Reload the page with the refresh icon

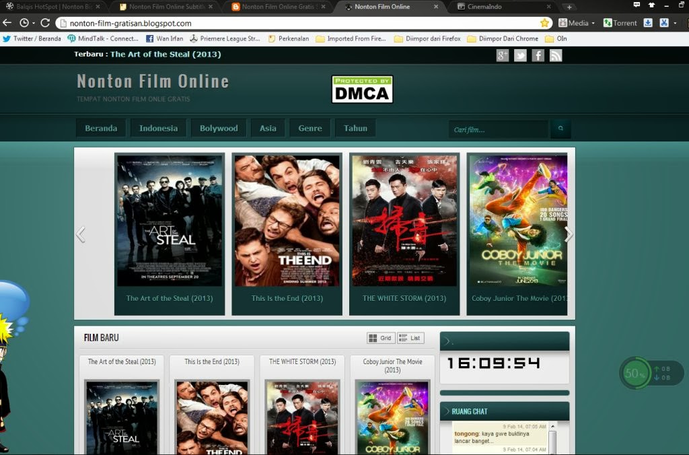45,23
